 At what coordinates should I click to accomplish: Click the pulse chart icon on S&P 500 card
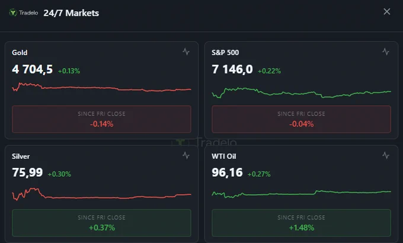386,51
